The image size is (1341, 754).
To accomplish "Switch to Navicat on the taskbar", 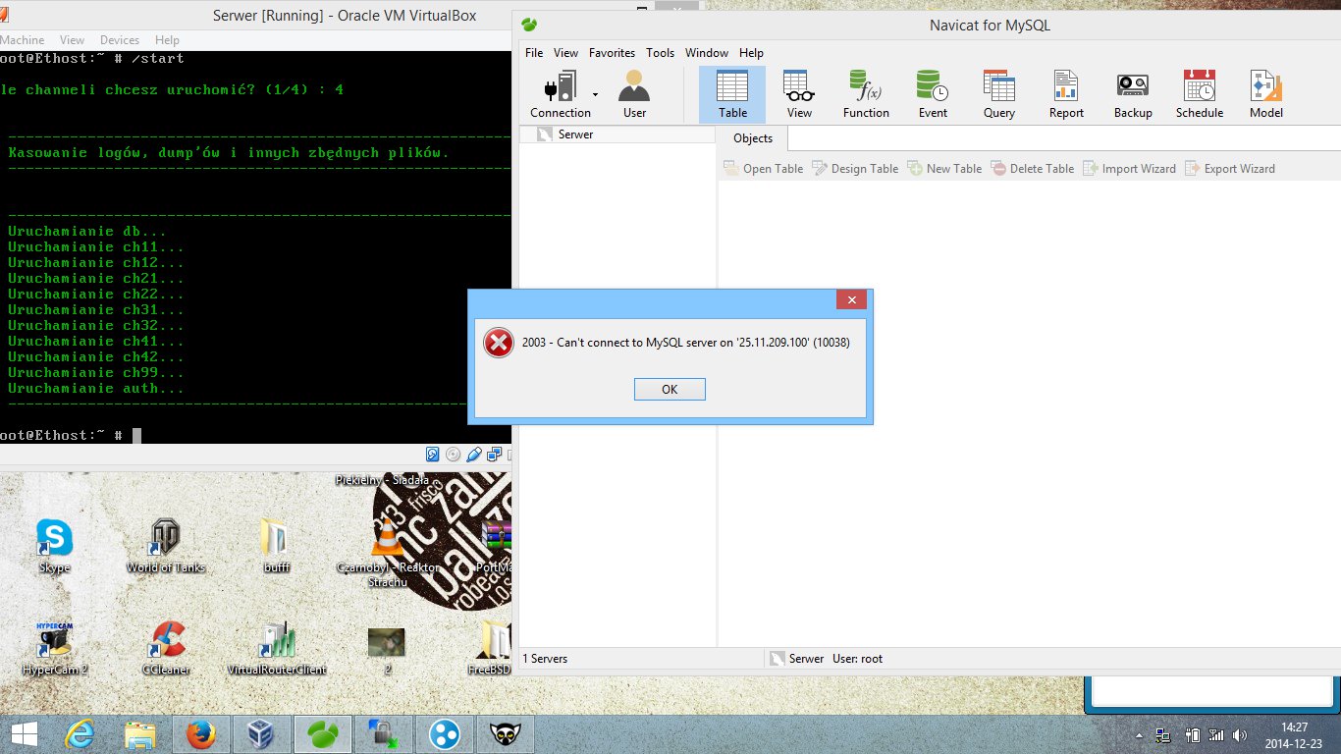I will tap(323, 734).
